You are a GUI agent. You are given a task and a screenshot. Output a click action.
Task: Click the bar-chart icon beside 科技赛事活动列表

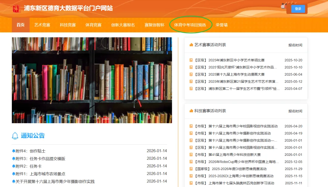[192, 111]
